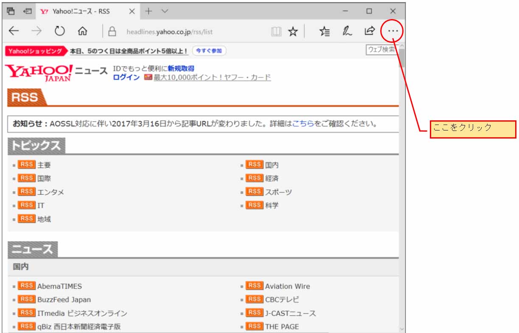This screenshot has height=333, width=519.
Task: Click RSS icon next to 科学
Action: 255,205
